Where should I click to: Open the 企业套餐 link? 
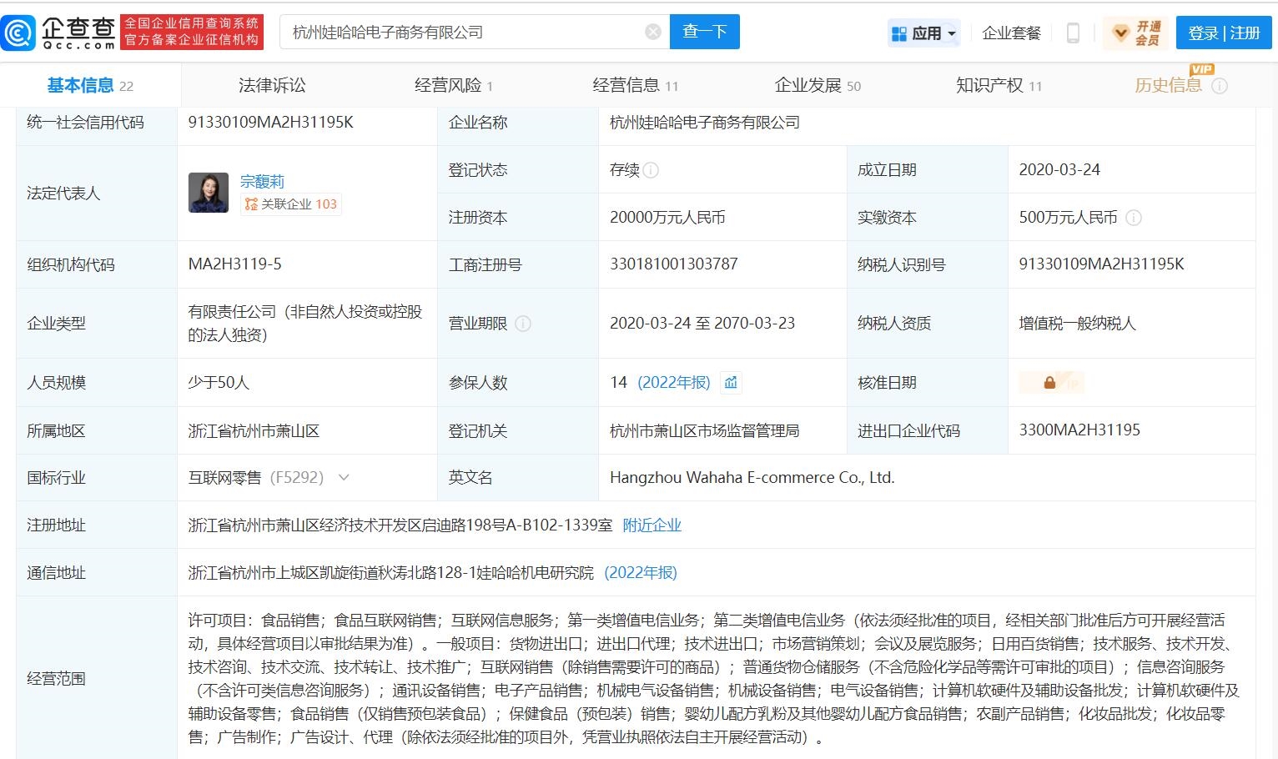point(1011,33)
